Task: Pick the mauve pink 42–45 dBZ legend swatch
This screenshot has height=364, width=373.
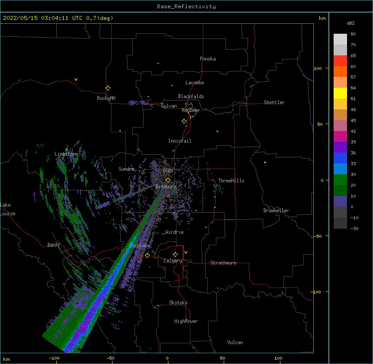Action: [340, 125]
